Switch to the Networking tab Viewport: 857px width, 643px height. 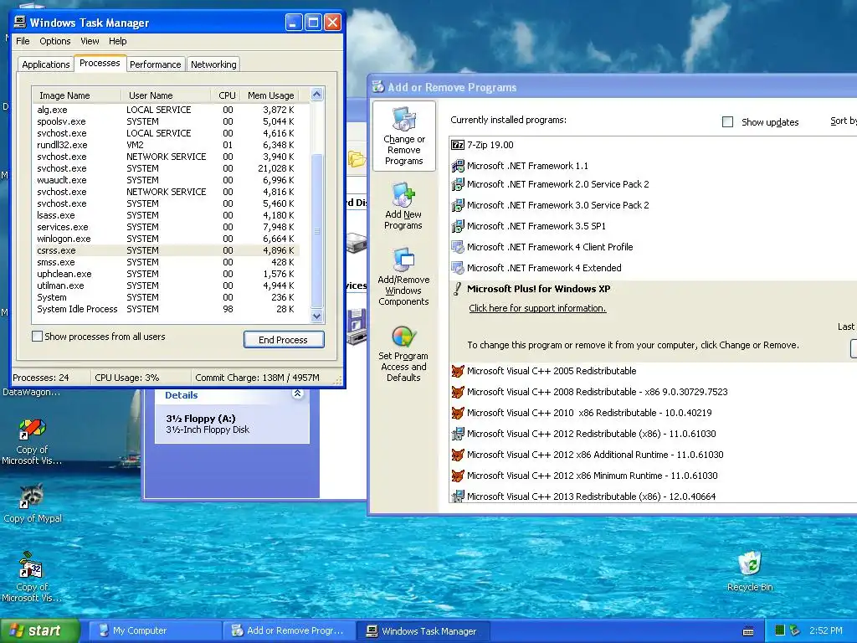click(x=213, y=64)
